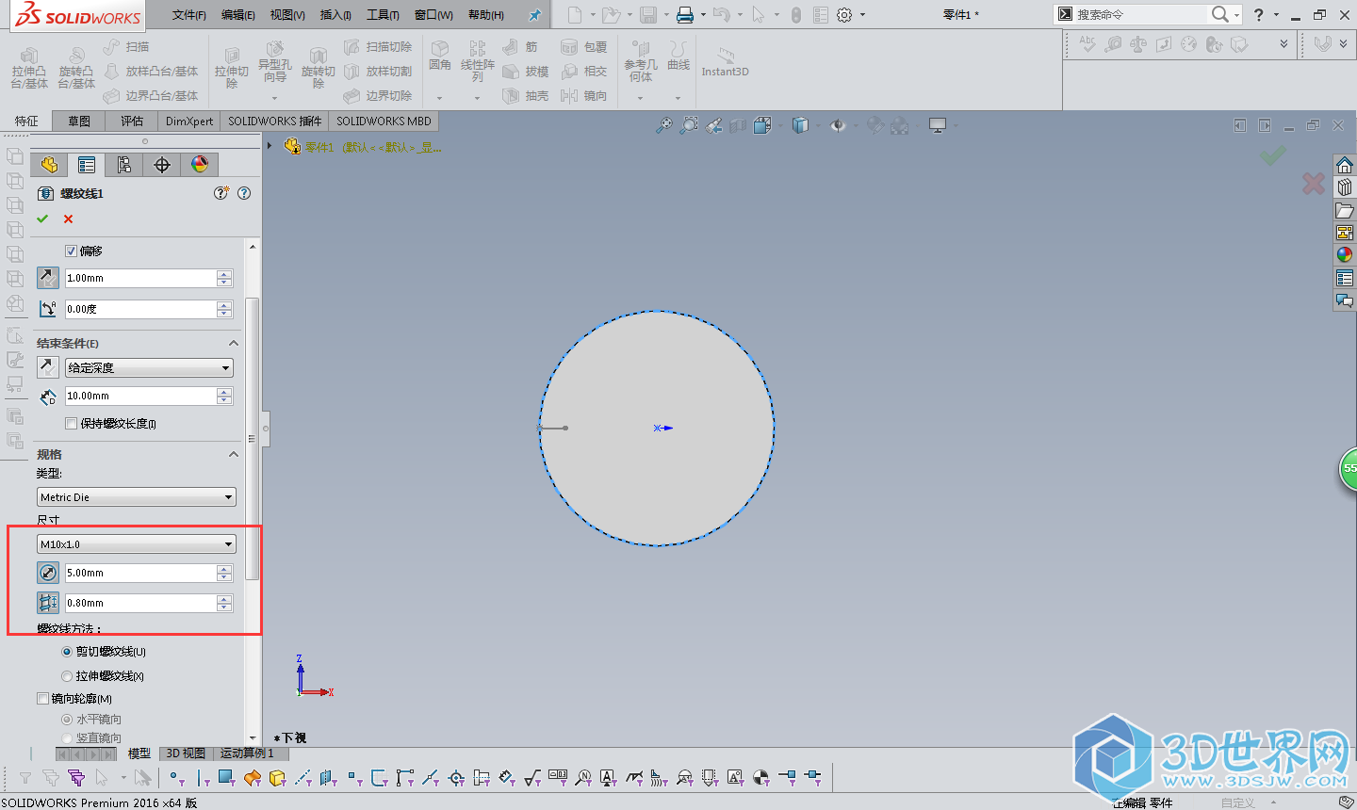This screenshot has width=1357, height=810.
Task: Click the Print toolbar icon
Action: click(x=685, y=15)
